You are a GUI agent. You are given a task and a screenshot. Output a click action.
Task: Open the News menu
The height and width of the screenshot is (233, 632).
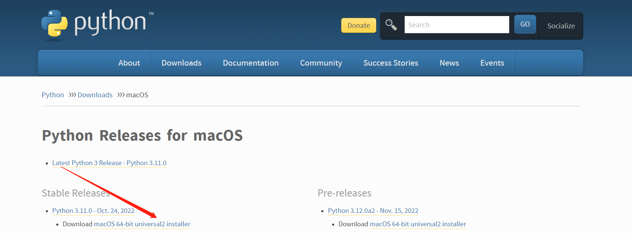tap(449, 63)
